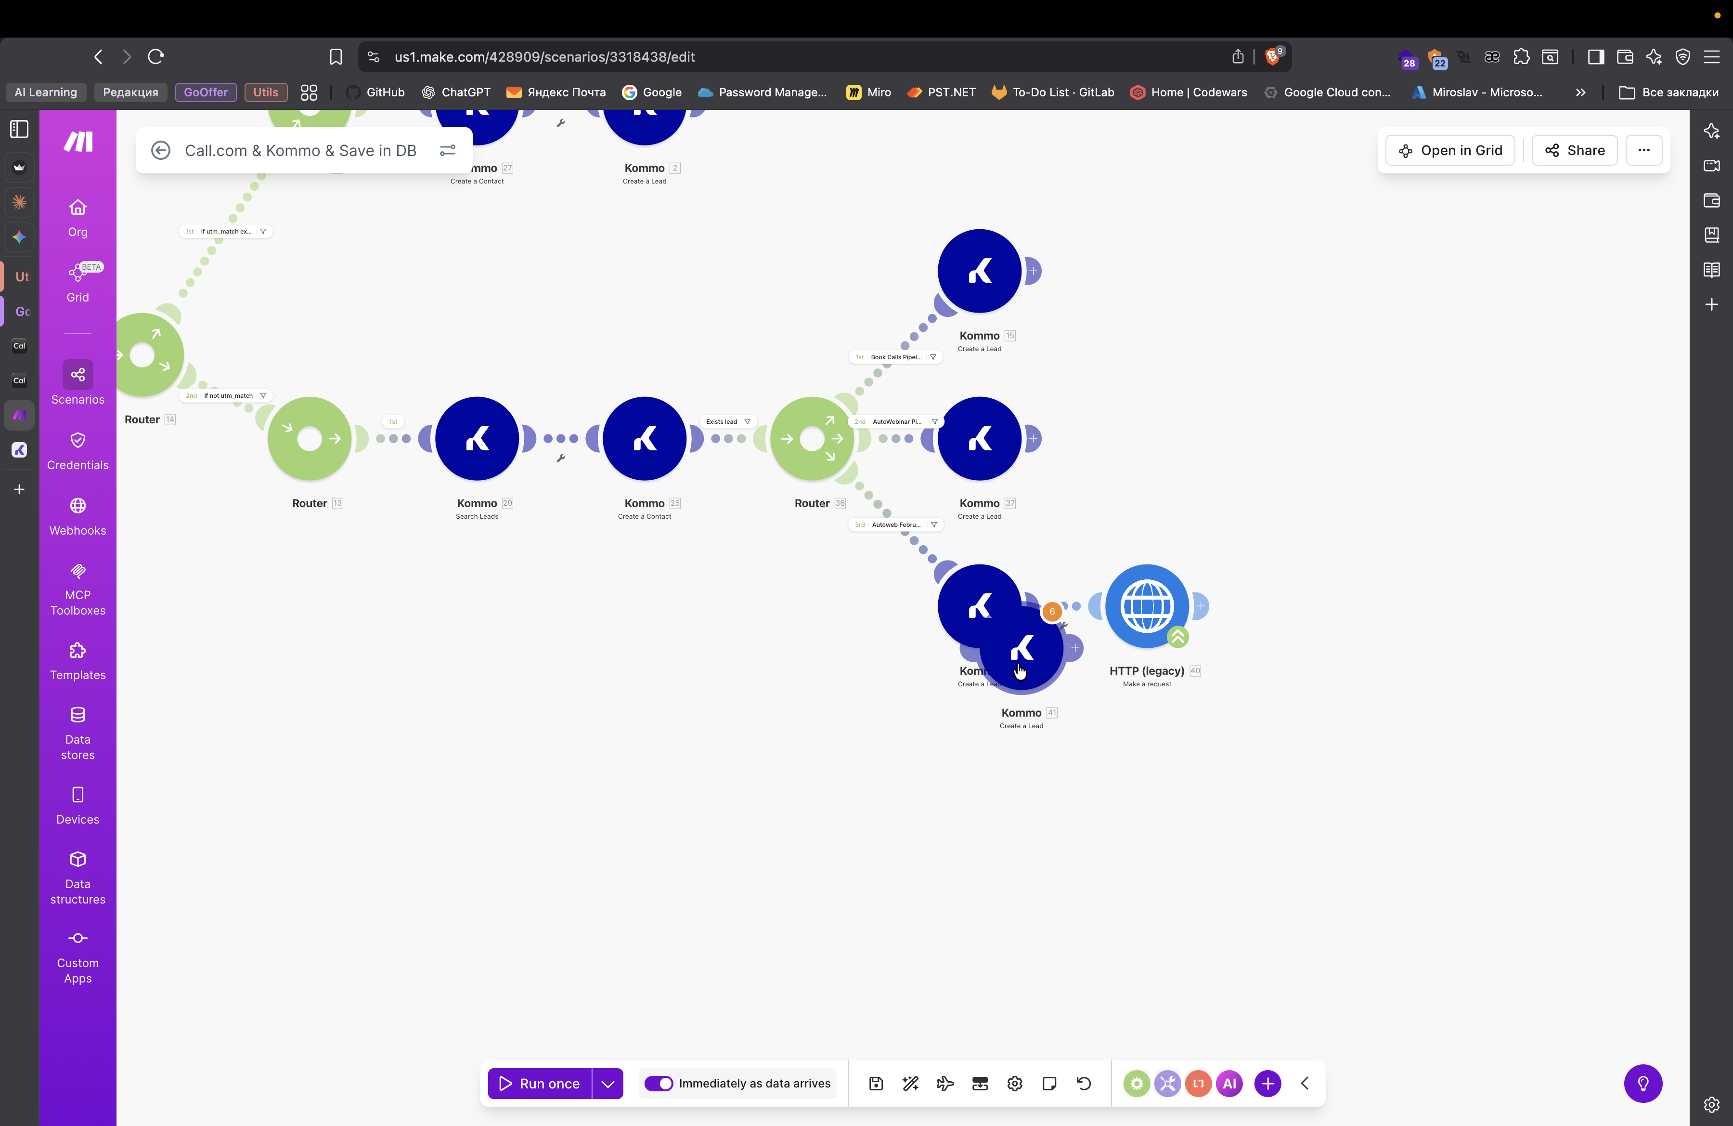Open Webhooks in the left sidebar
This screenshot has height=1126, width=1733.
(78, 516)
